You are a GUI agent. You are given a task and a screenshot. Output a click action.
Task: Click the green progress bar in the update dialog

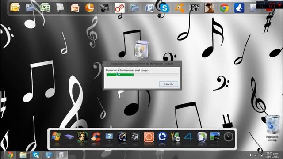coord(142,75)
